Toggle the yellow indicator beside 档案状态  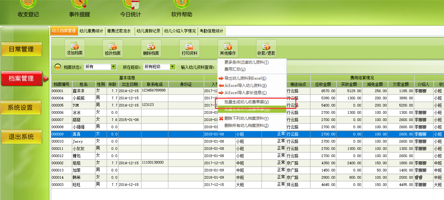click(x=57, y=67)
